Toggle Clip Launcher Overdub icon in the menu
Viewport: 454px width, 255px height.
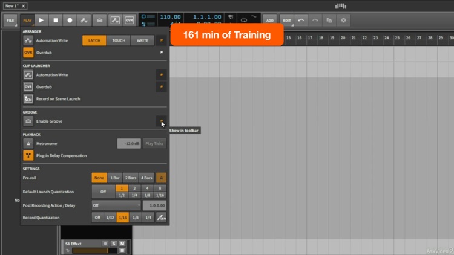pos(28,87)
